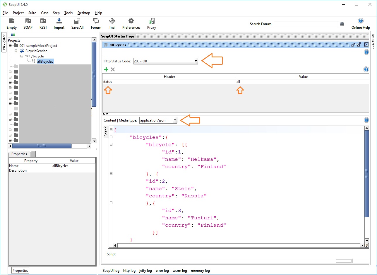Click the green plus add header icon
The width and height of the screenshot is (377, 275).
click(x=106, y=69)
